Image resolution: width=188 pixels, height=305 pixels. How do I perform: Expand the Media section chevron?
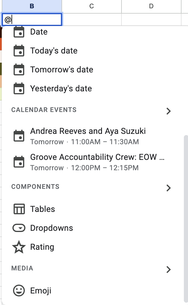point(168,270)
